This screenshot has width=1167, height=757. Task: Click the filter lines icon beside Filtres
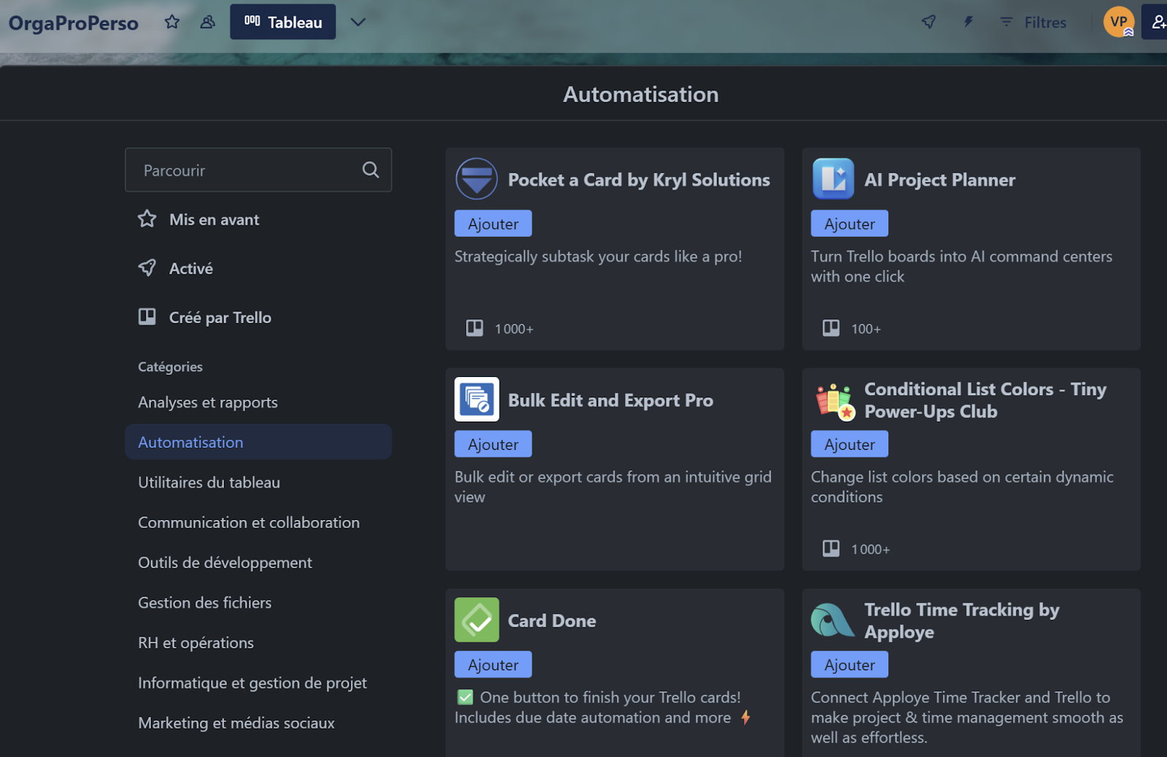(x=1007, y=22)
